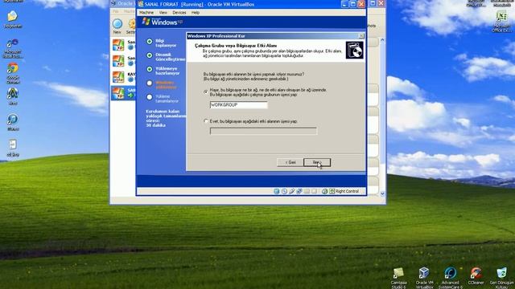
Task: Click the network adapter status icon
Action: tap(299, 191)
